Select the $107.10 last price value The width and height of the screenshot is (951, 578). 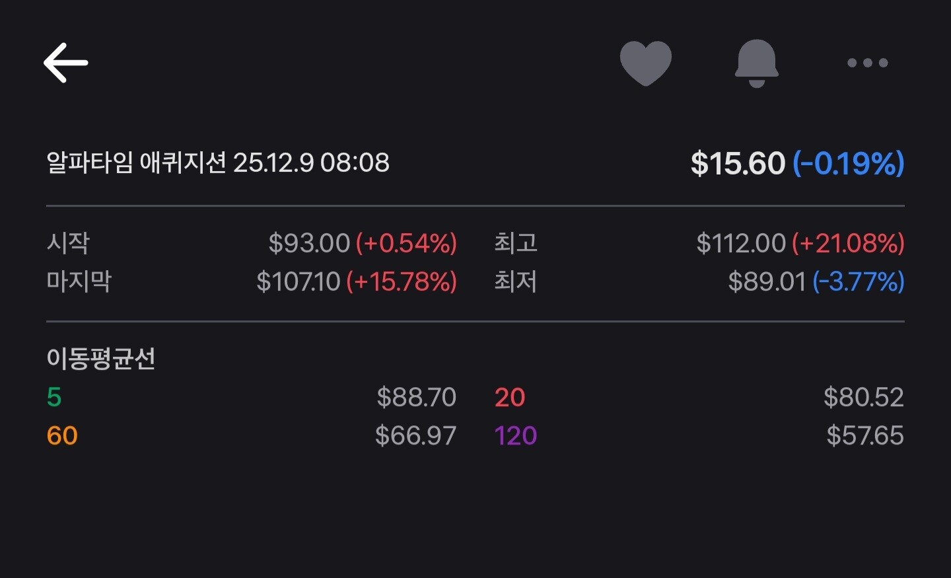click(299, 281)
